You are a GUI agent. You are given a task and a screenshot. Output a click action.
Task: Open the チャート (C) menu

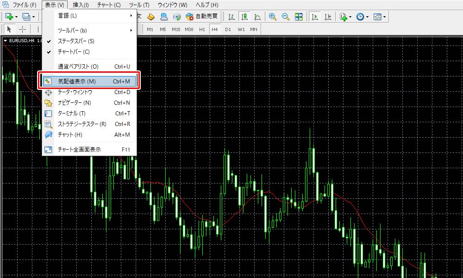[109, 5]
